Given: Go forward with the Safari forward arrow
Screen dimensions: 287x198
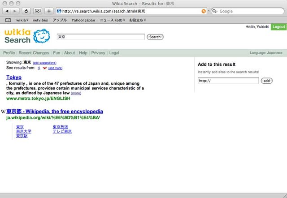Looking at the screenshot, I should pyautogui.click(x=15, y=11).
